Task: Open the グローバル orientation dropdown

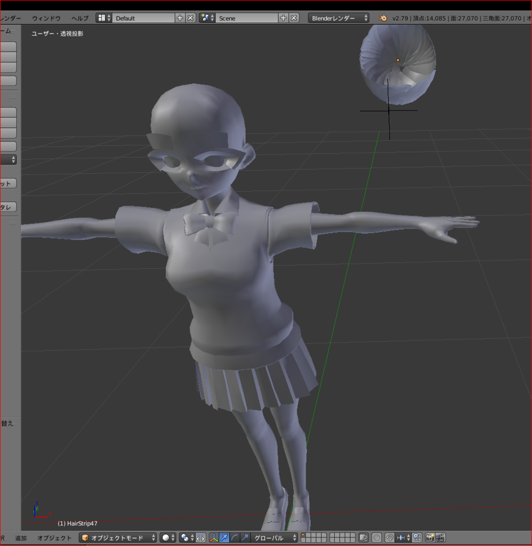Action: [275, 538]
